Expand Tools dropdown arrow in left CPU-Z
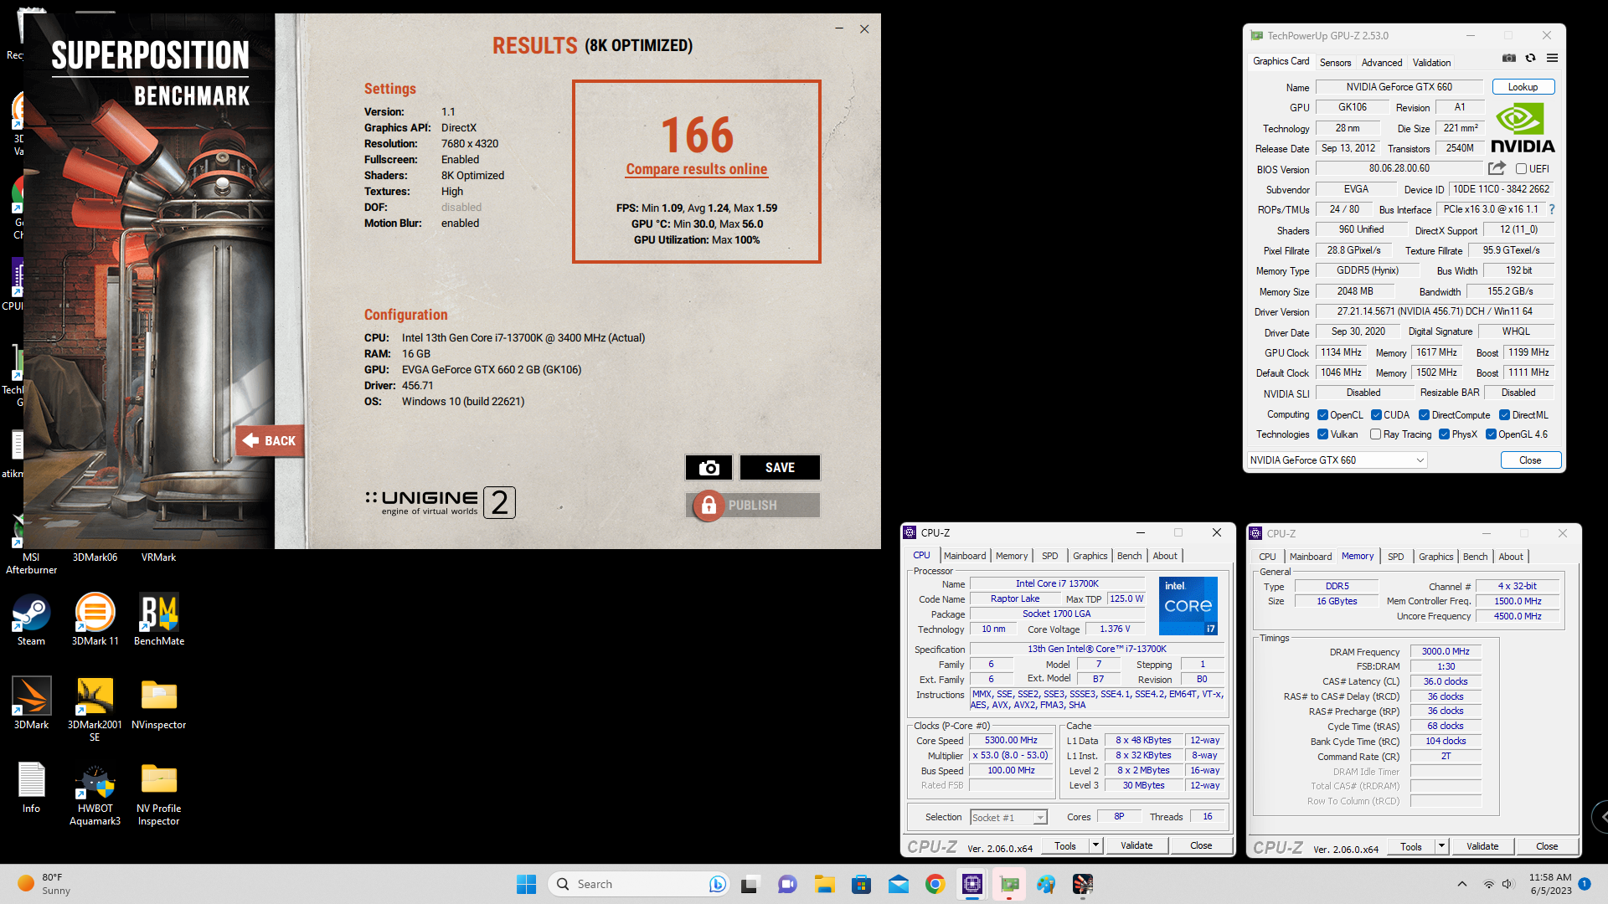The height and width of the screenshot is (904, 1608). pyautogui.click(x=1095, y=845)
